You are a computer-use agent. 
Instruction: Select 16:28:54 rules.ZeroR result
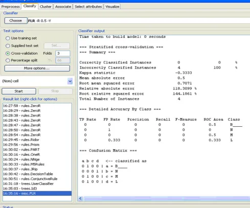(37, 135)
